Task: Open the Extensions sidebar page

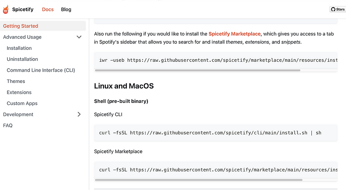Action: (x=19, y=92)
